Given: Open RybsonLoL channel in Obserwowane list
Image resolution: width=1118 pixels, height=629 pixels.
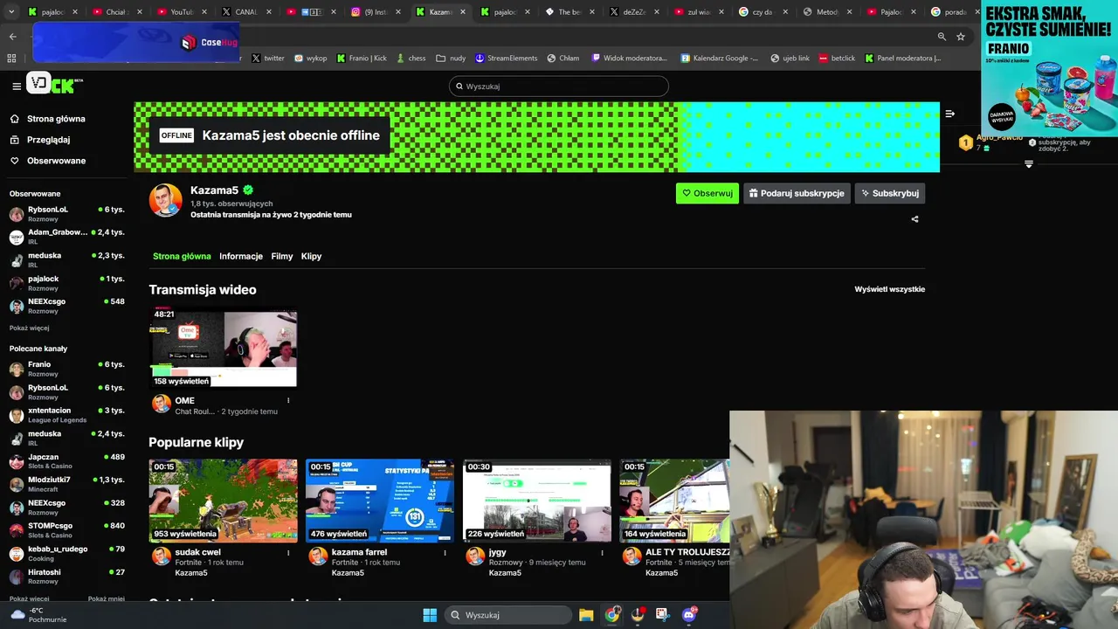Looking at the screenshot, I should click(x=66, y=214).
